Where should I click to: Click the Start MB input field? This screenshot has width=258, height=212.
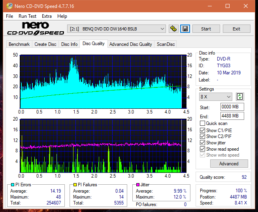(x=232, y=107)
